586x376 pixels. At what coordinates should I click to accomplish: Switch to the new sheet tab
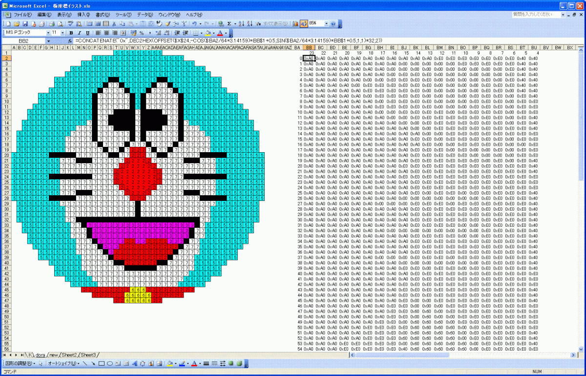(54, 355)
